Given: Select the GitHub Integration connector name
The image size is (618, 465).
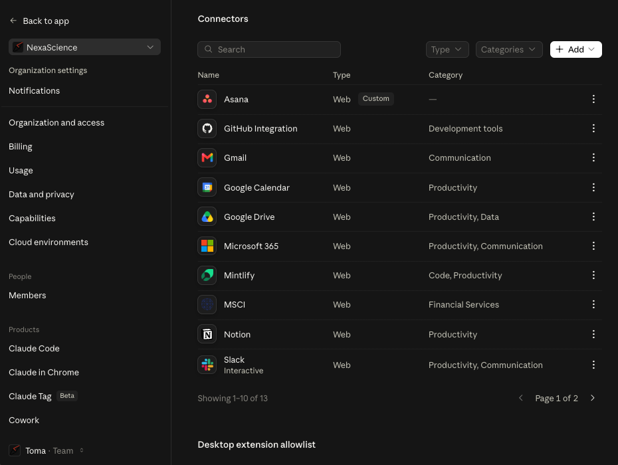Looking at the screenshot, I should point(260,128).
